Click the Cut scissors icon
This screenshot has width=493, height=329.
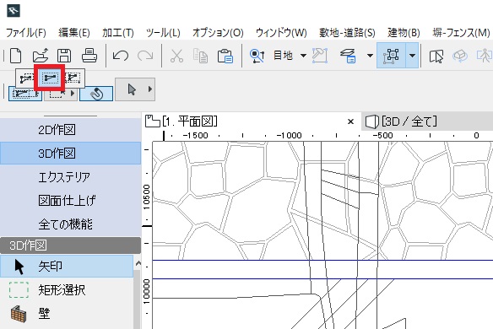176,56
